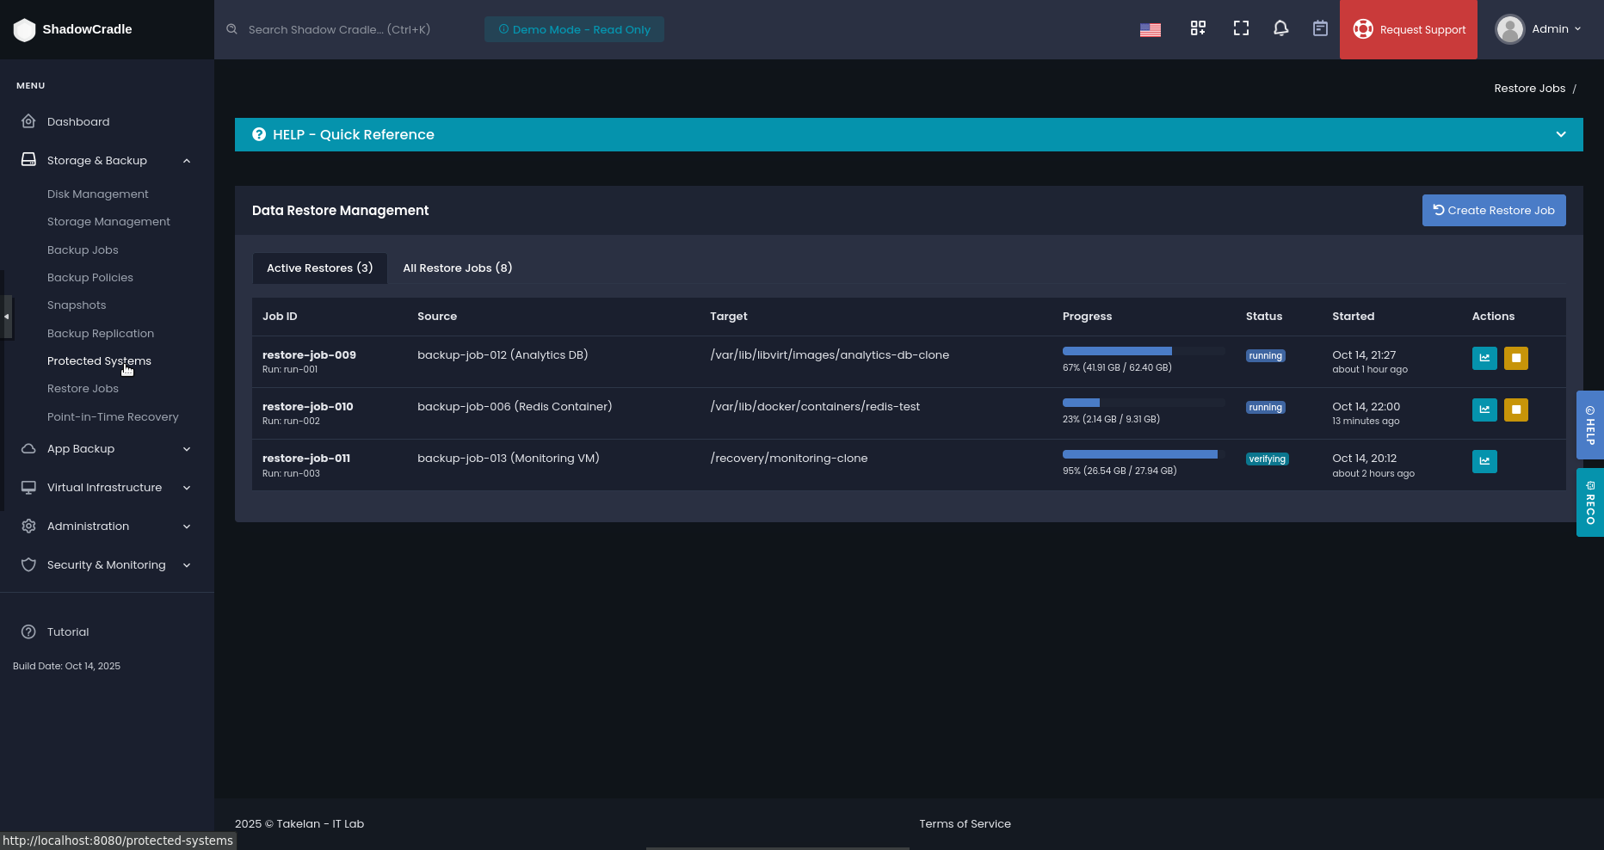Click the Progress column header
Screen dimensions: 1604x850
(1088, 316)
